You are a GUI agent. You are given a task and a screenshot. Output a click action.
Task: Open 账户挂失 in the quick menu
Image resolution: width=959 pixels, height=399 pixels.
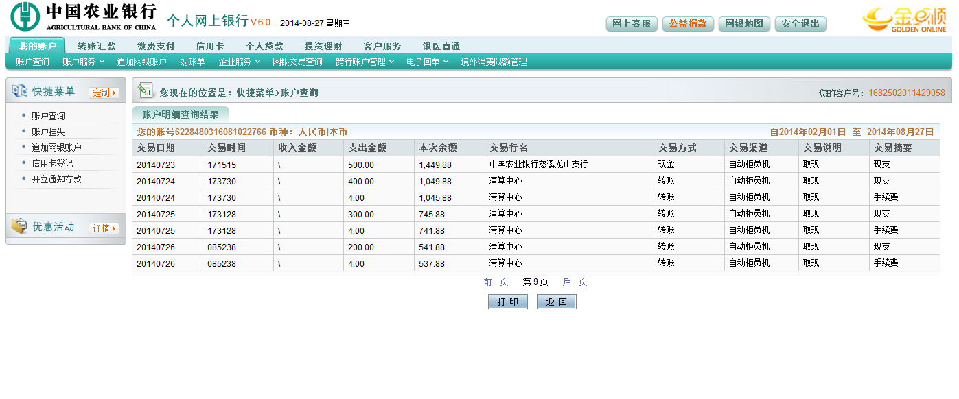tap(48, 132)
